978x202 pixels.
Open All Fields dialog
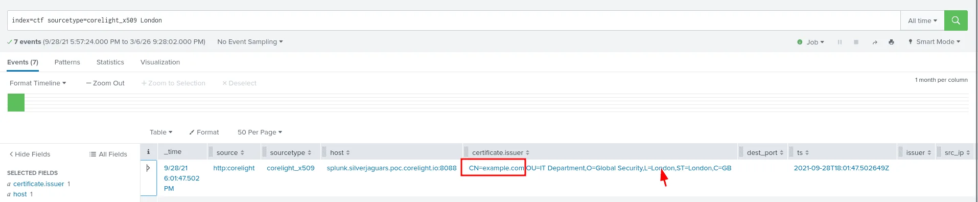tap(108, 154)
